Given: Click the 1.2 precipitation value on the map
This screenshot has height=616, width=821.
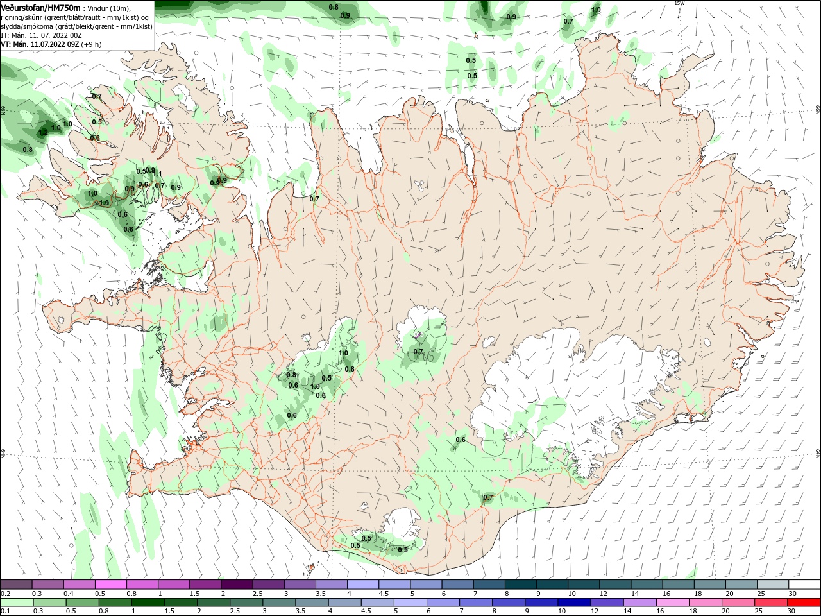Looking at the screenshot, I should pos(43,132).
